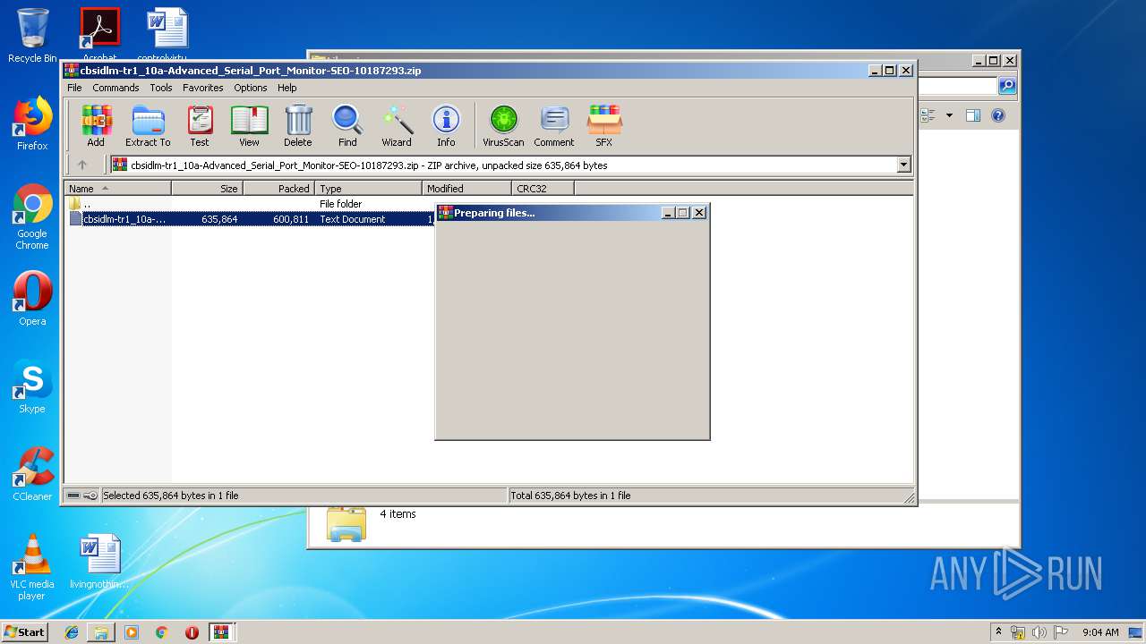This screenshot has width=1146, height=644.
Task: Sort by the Packed column header
Action: point(278,189)
